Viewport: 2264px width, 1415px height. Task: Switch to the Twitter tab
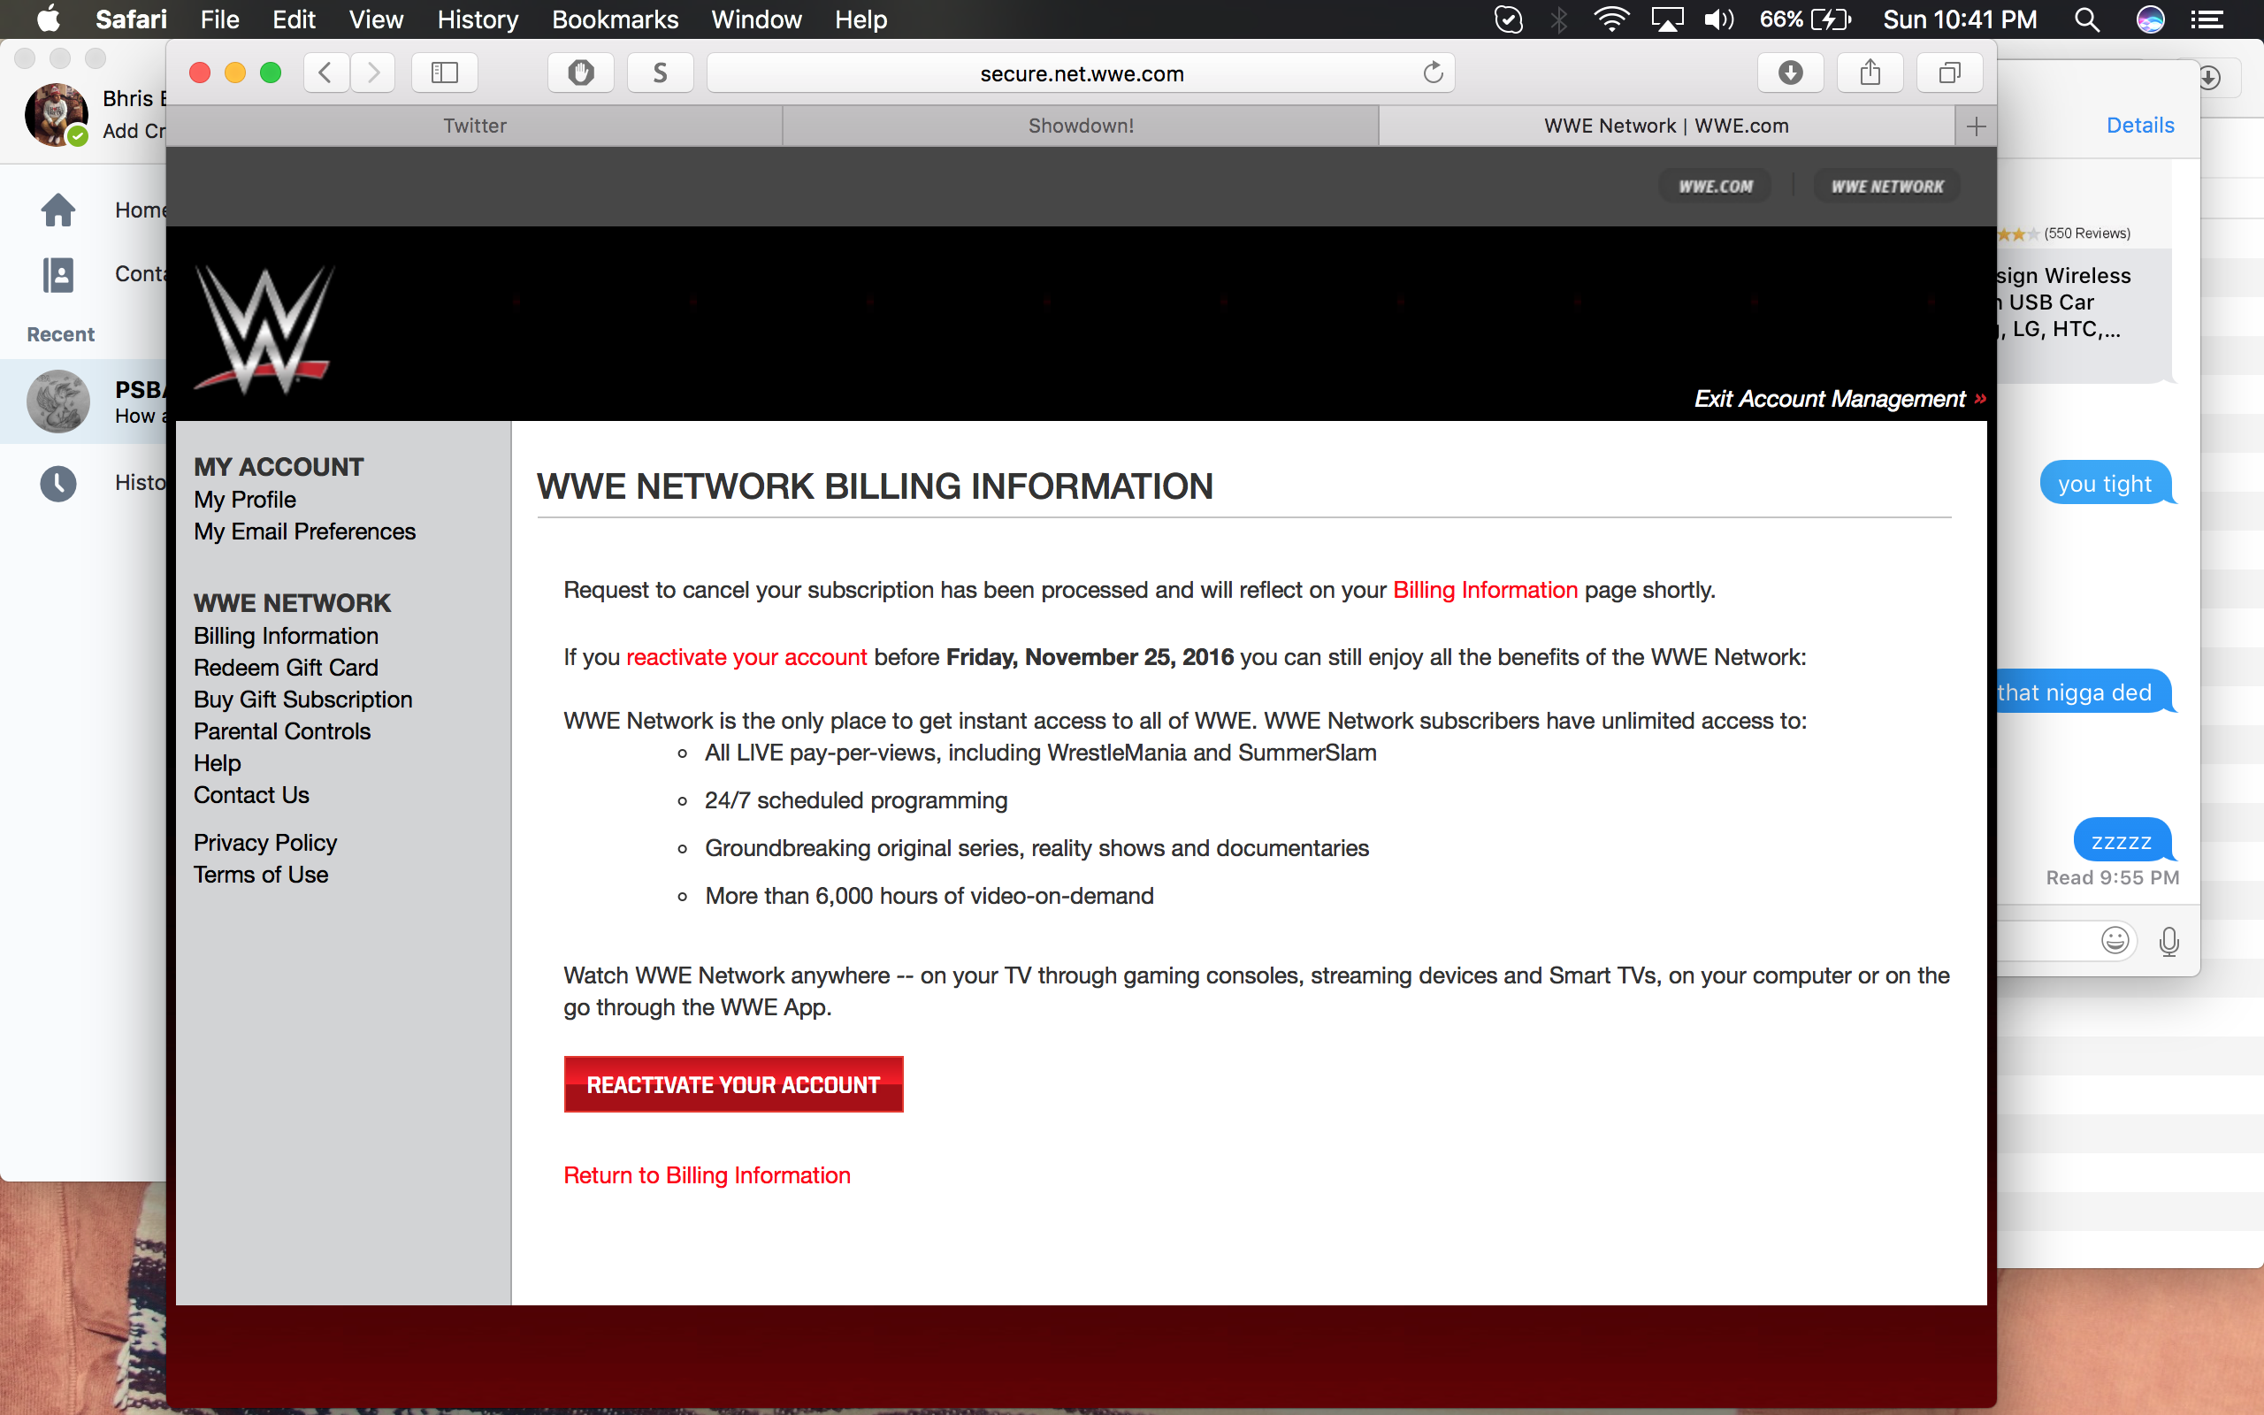[474, 126]
